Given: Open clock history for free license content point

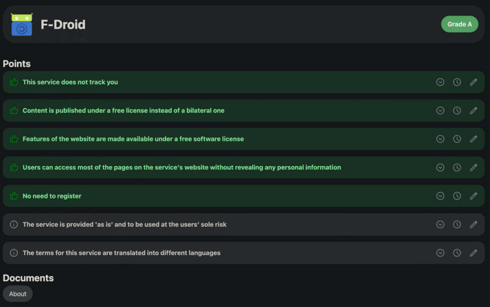Looking at the screenshot, I should pyautogui.click(x=457, y=111).
